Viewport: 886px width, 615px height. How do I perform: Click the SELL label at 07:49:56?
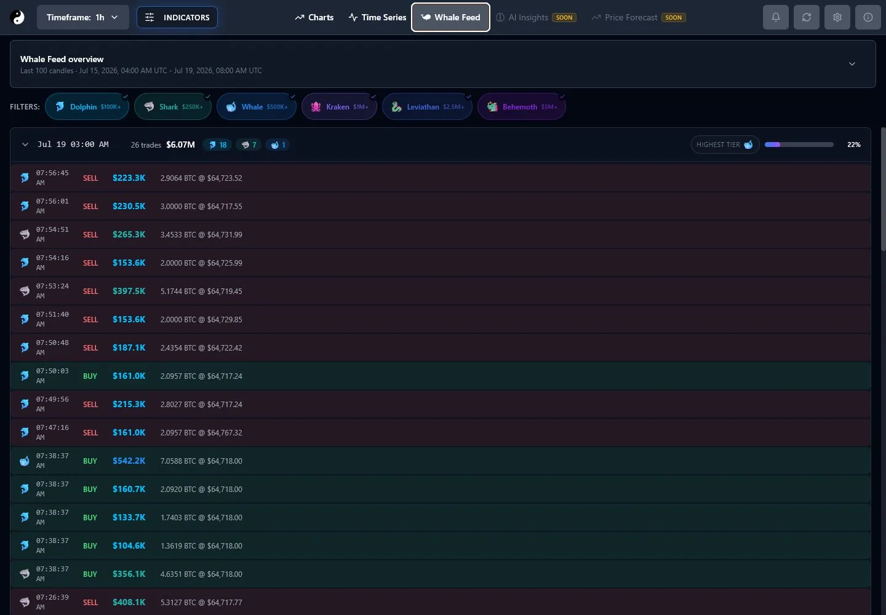90,404
